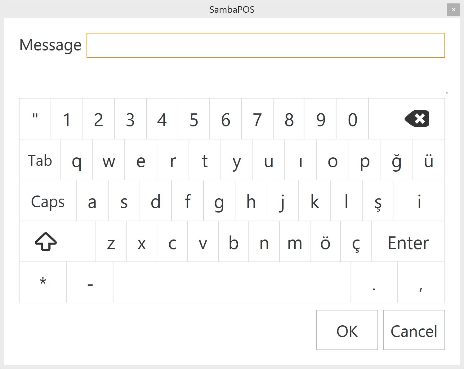Screen dimensions: 464x369
Task: Tap the hyphen key
Action: point(90,283)
